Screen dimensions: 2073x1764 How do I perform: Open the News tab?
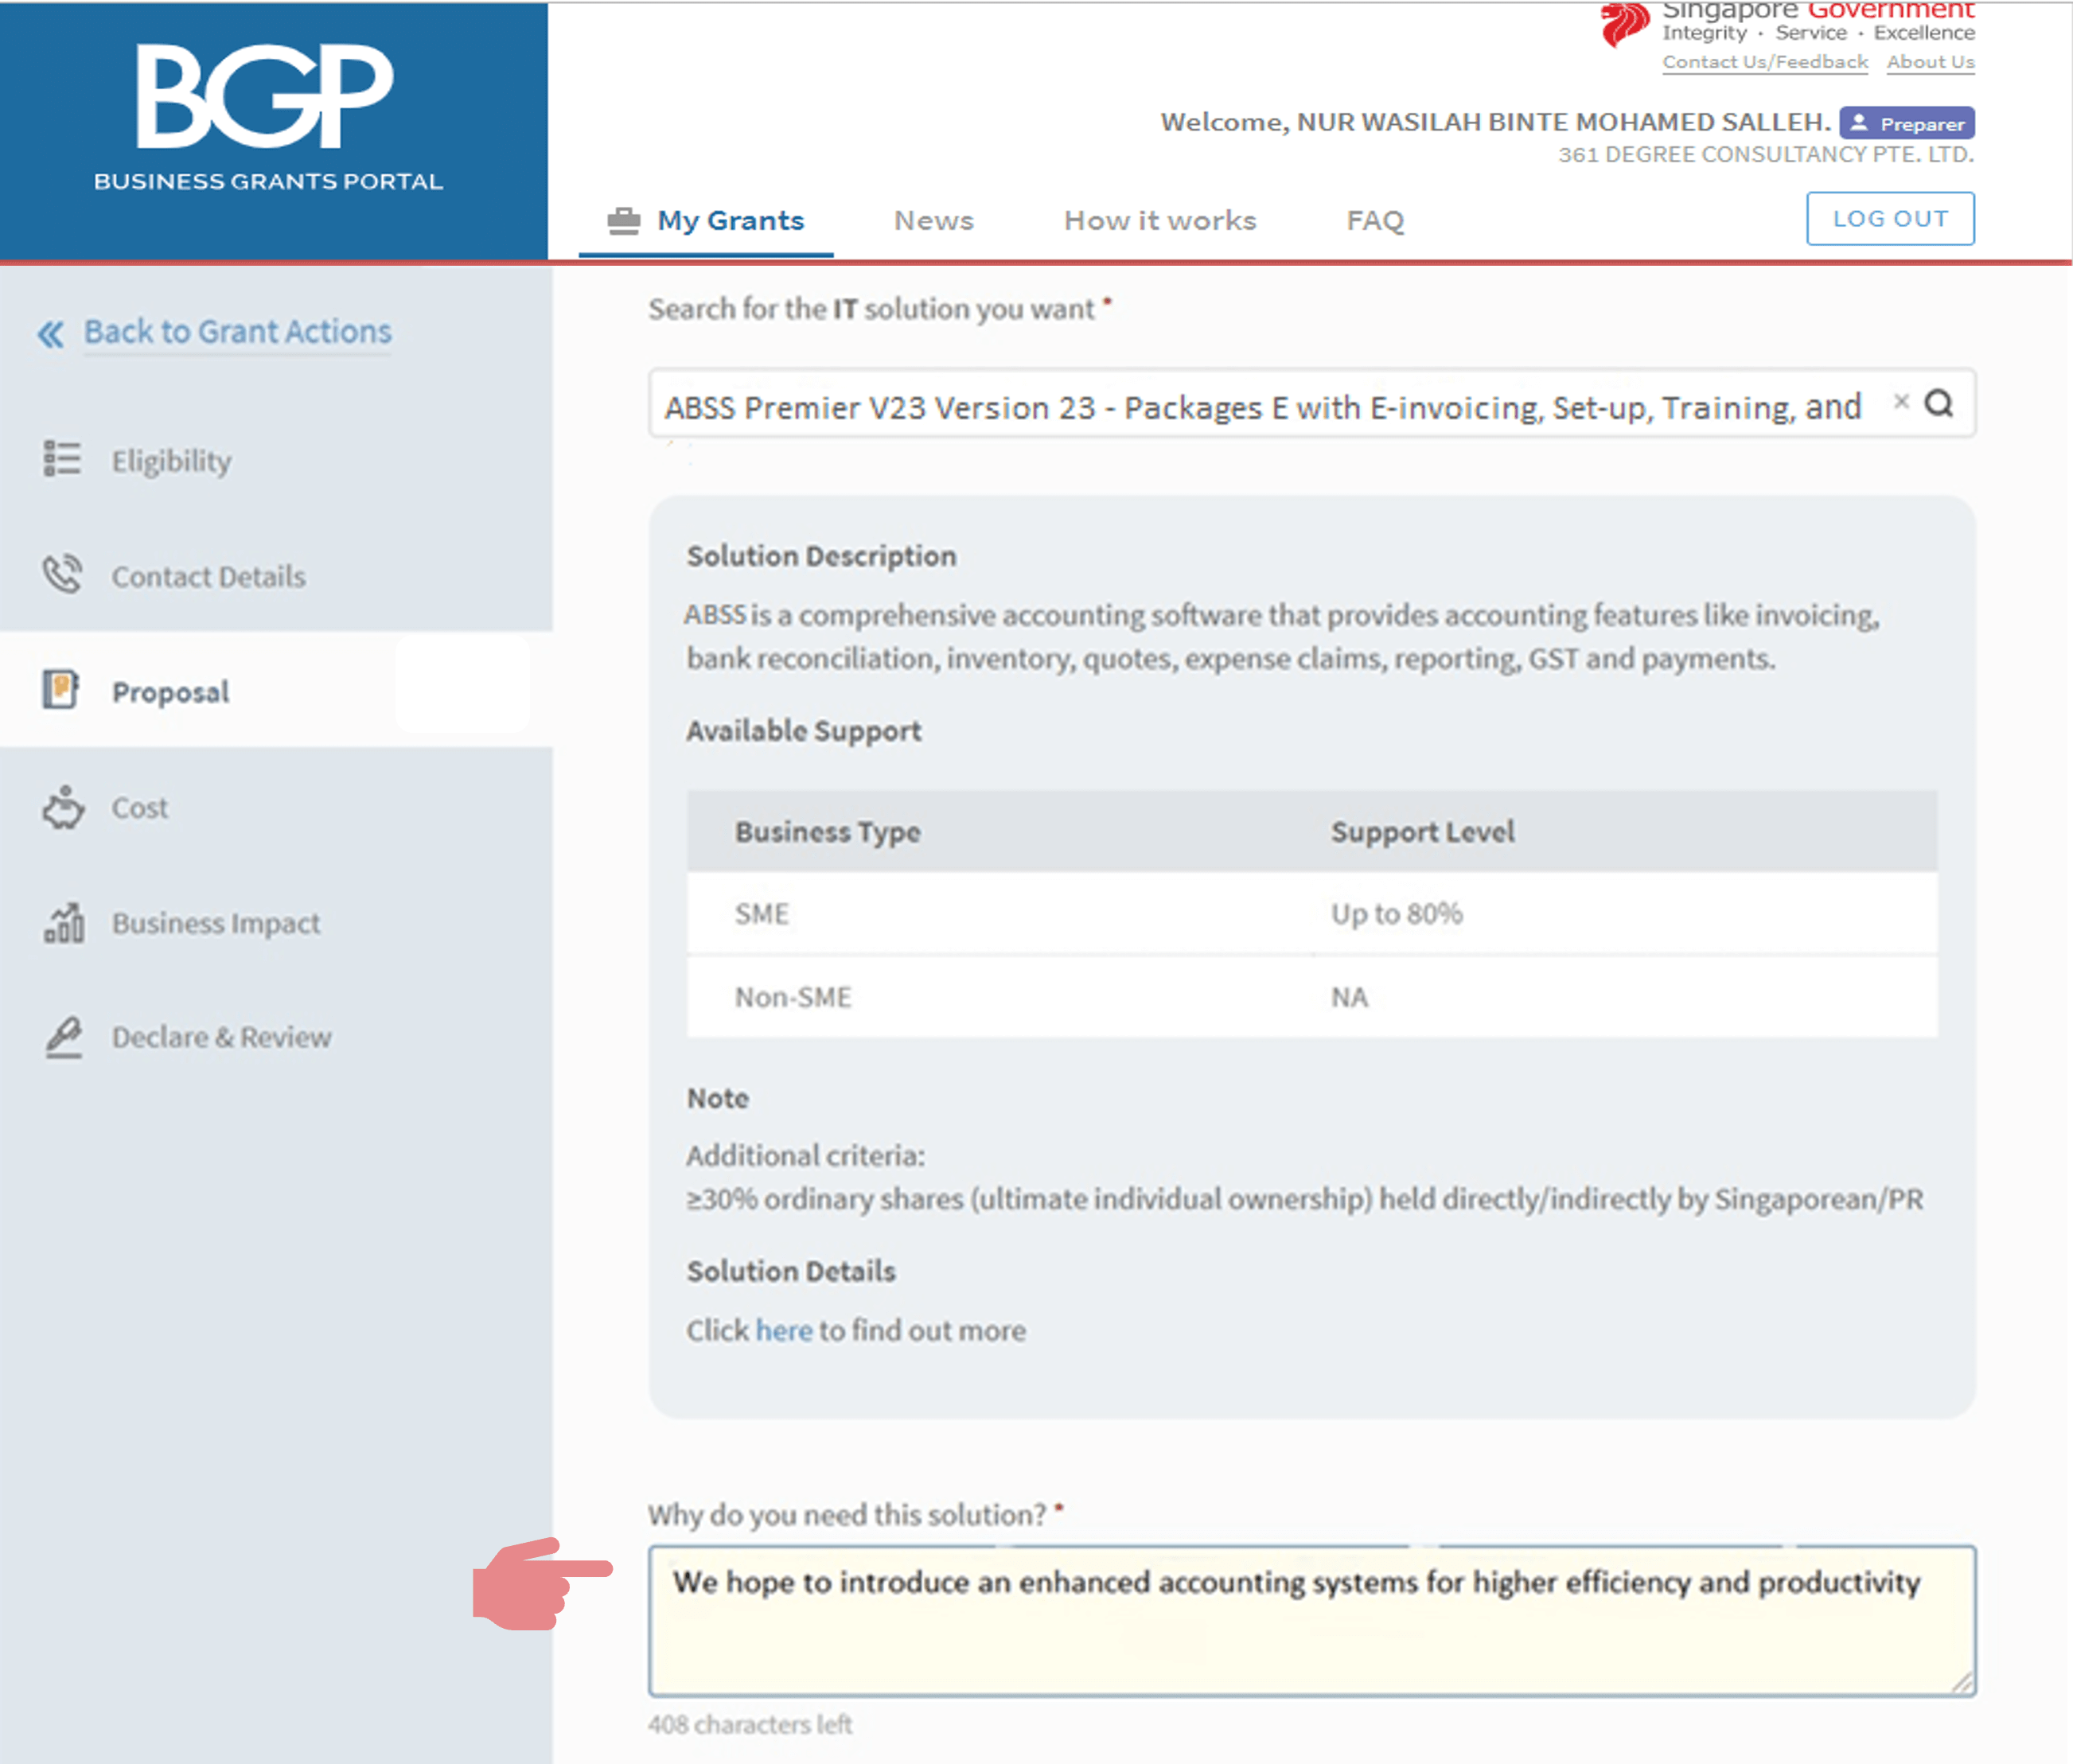point(933,221)
